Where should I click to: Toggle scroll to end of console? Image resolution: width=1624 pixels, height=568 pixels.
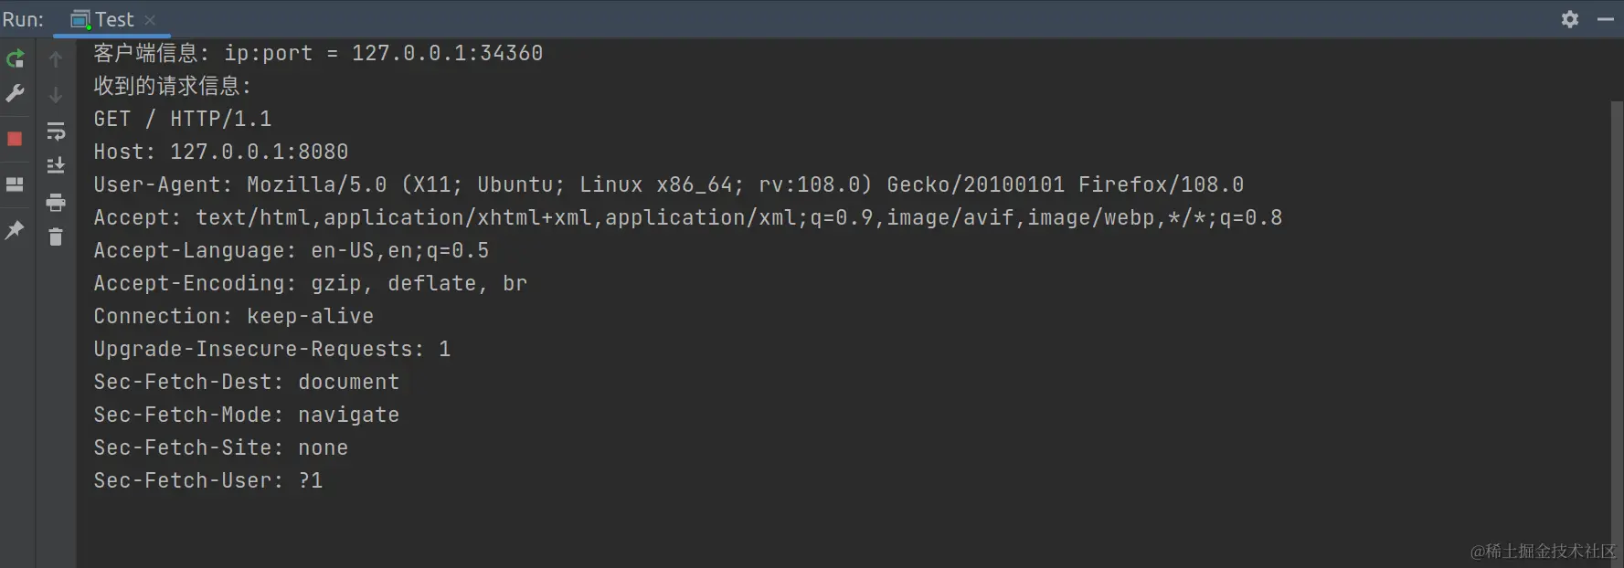pyautogui.click(x=56, y=165)
